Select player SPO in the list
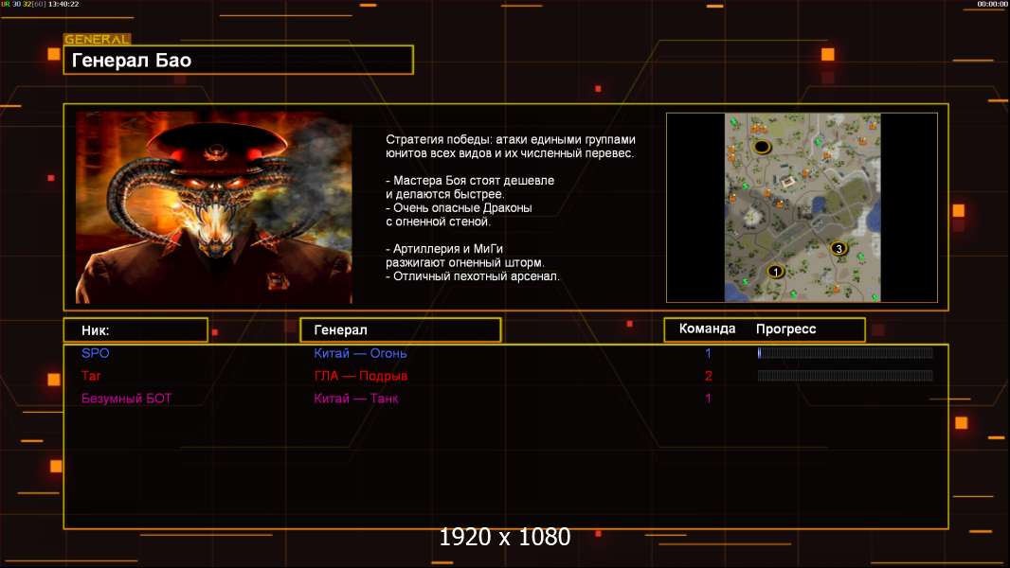This screenshot has height=568, width=1010. (96, 353)
